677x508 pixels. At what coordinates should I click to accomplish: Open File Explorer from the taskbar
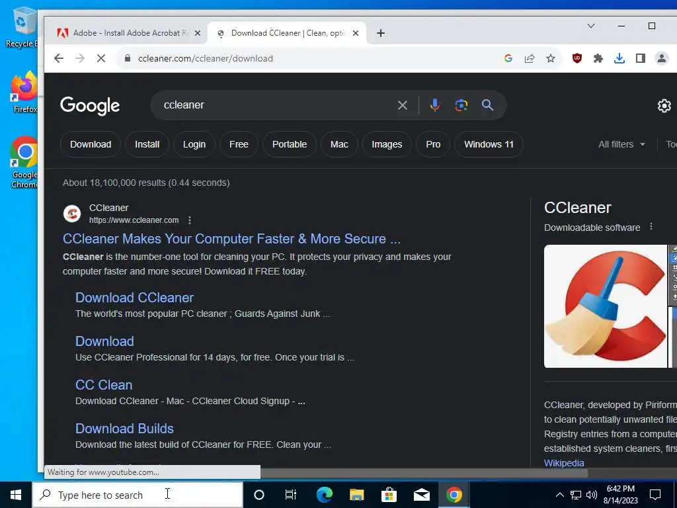click(x=356, y=495)
